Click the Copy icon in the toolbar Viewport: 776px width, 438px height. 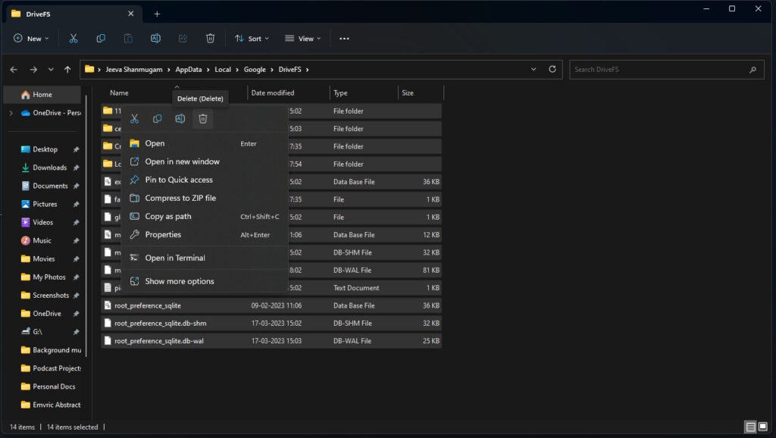tap(101, 38)
